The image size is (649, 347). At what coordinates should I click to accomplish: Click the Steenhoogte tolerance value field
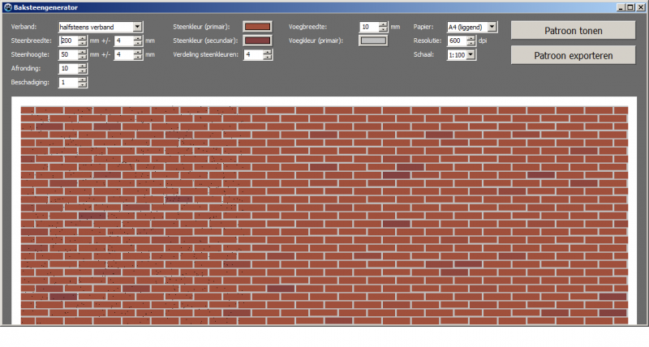tap(124, 54)
